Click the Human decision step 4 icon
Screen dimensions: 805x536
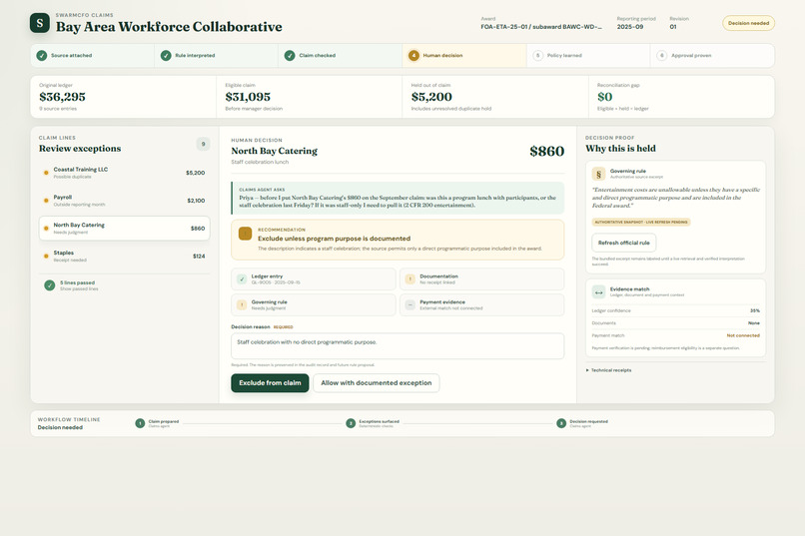(413, 55)
